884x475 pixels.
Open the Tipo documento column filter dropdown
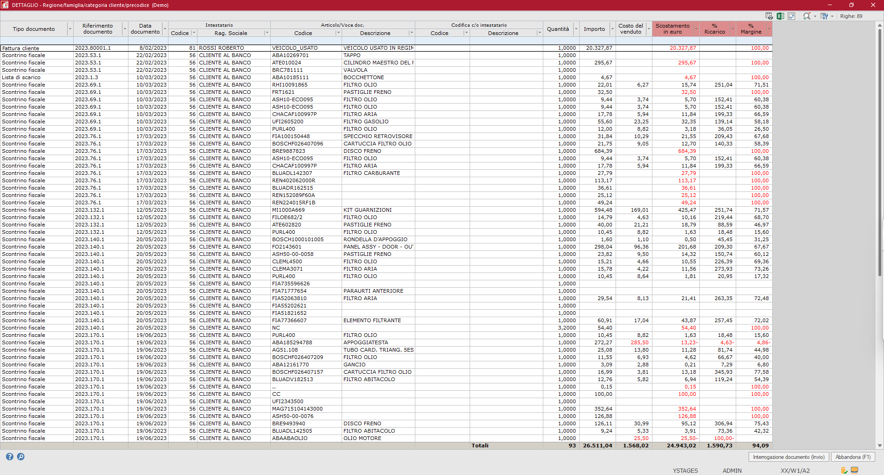point(70,29)
